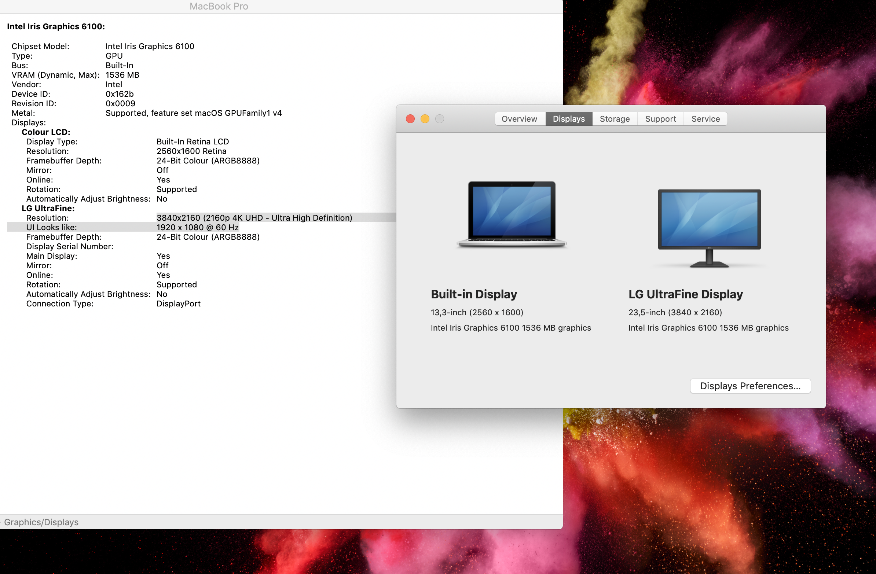Click '13,3-inch (2560 x 1600)' text

(477, 312)
